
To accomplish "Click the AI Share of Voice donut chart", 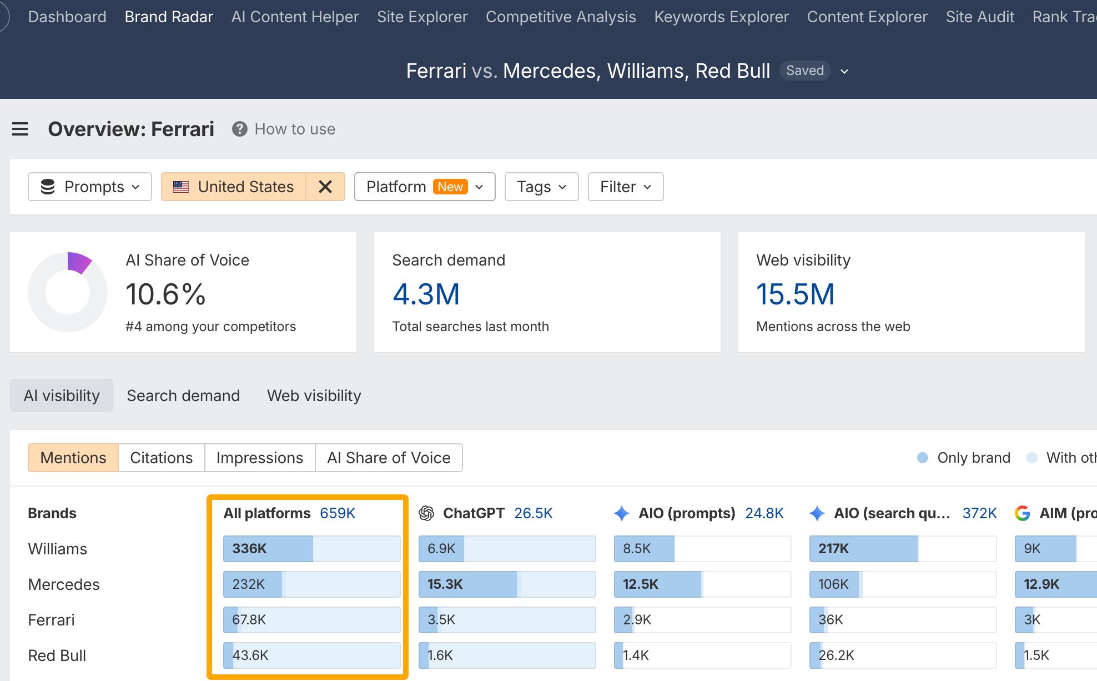I will (x=68, y=292).
